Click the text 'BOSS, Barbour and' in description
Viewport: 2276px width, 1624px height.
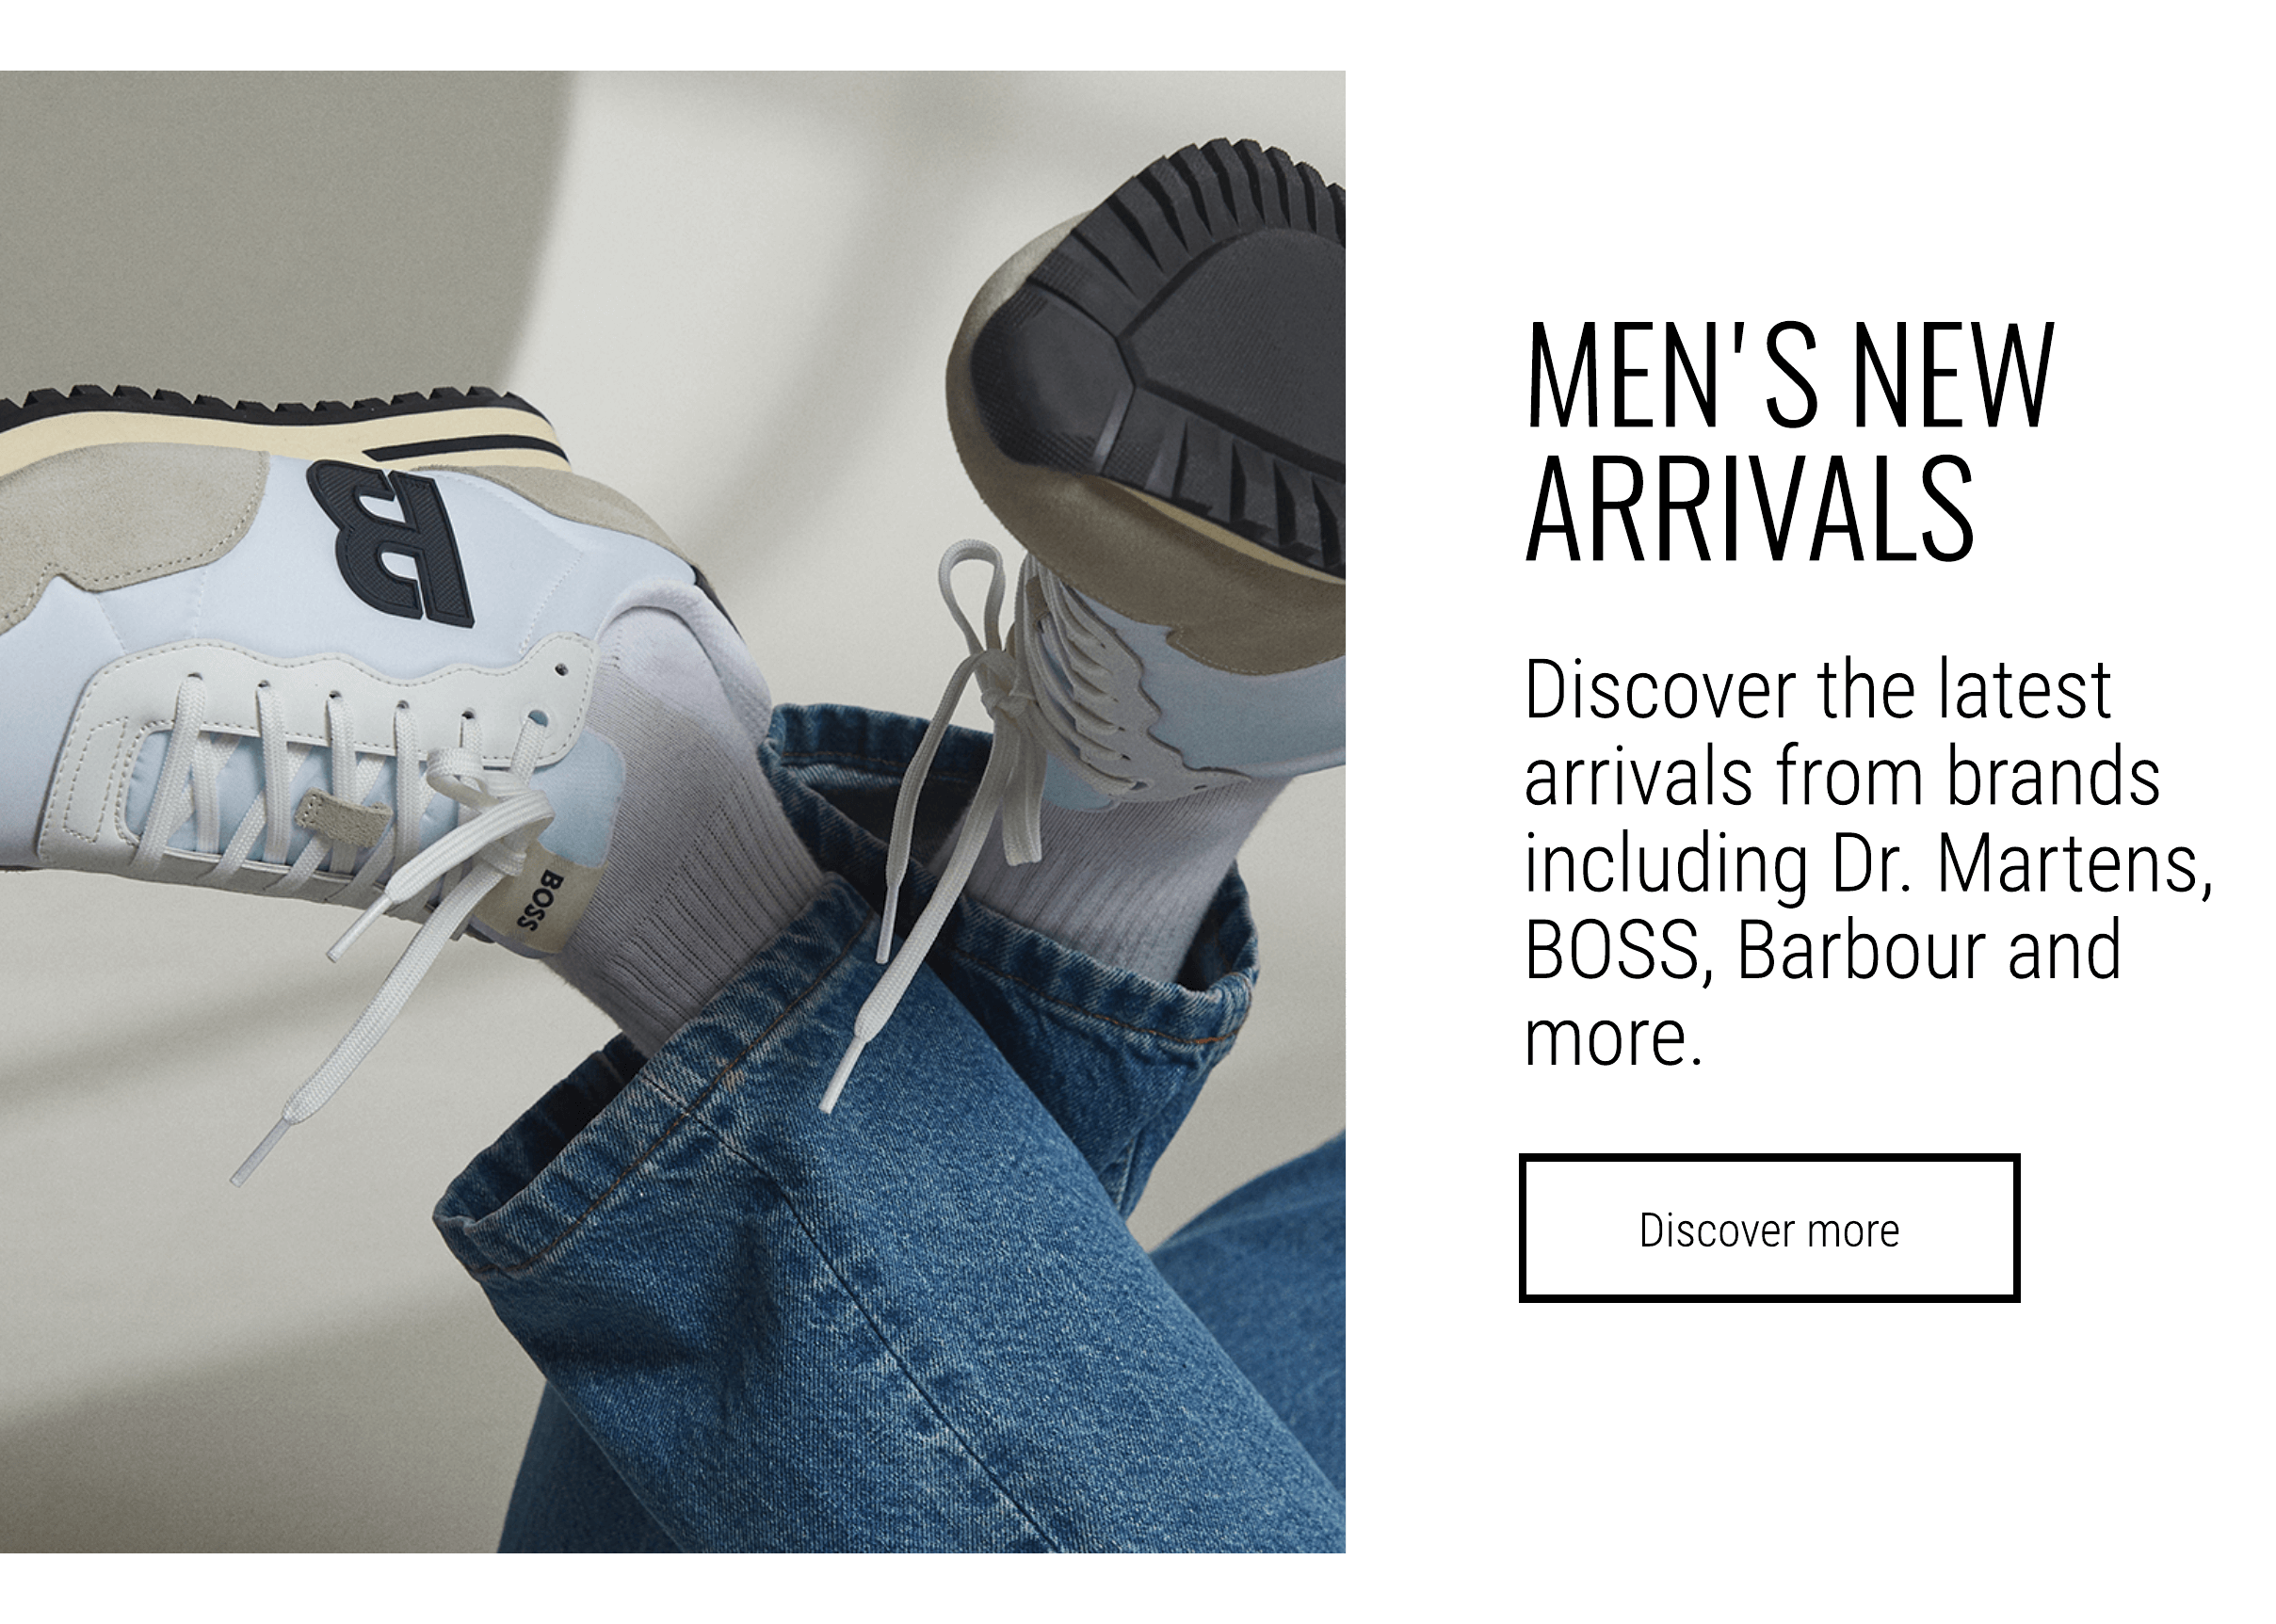pos(1822,950)
